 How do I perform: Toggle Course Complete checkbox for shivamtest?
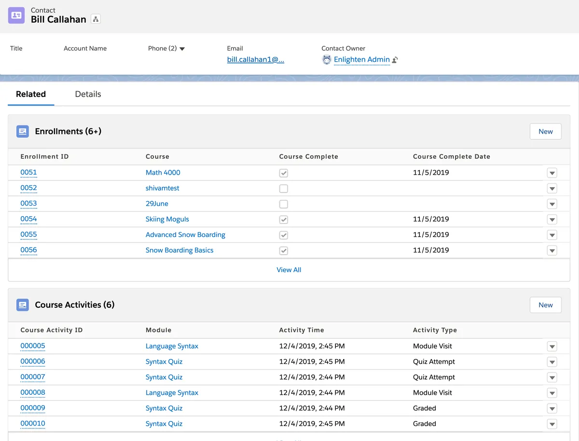point(284,188)
